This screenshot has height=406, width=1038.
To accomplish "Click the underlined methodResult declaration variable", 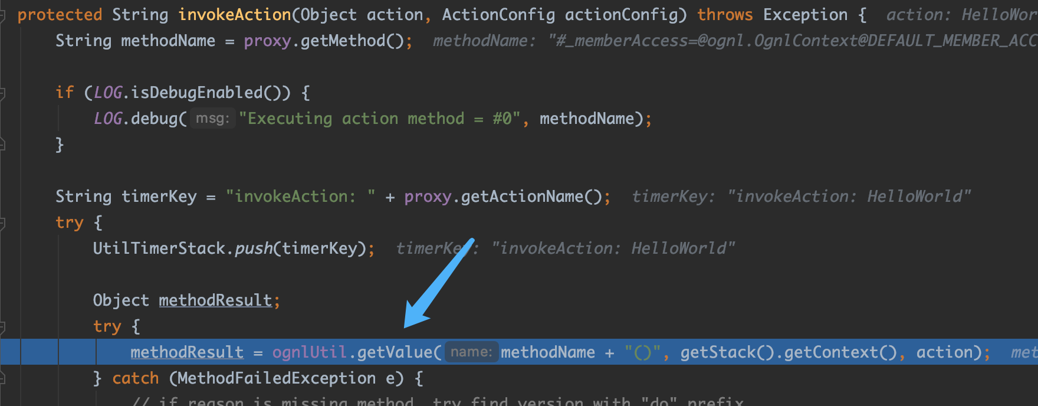I will [x=215, y=300].
